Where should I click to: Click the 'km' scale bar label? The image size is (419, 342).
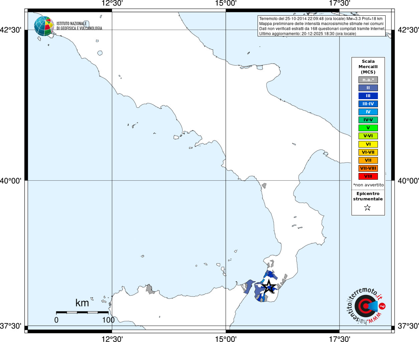click(x=82, y=303)
